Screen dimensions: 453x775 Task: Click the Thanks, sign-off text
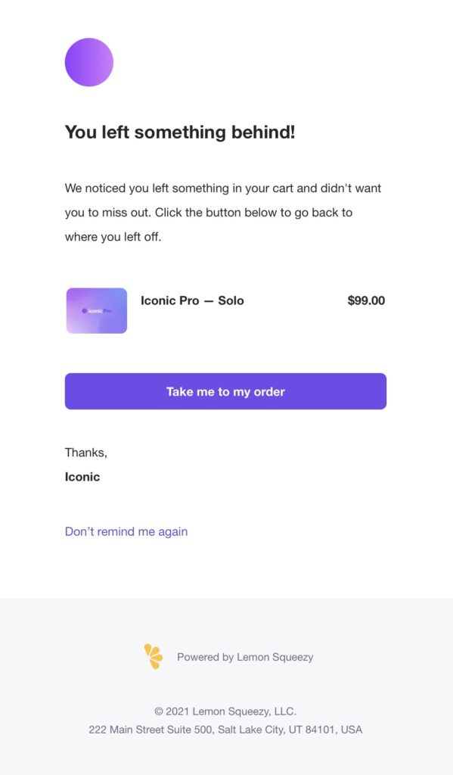pyautogui.click(x=86, y=453)
